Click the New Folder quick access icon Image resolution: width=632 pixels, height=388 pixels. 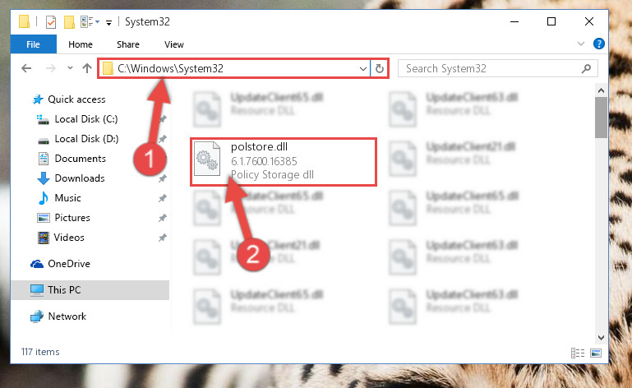tap(69, 21)
